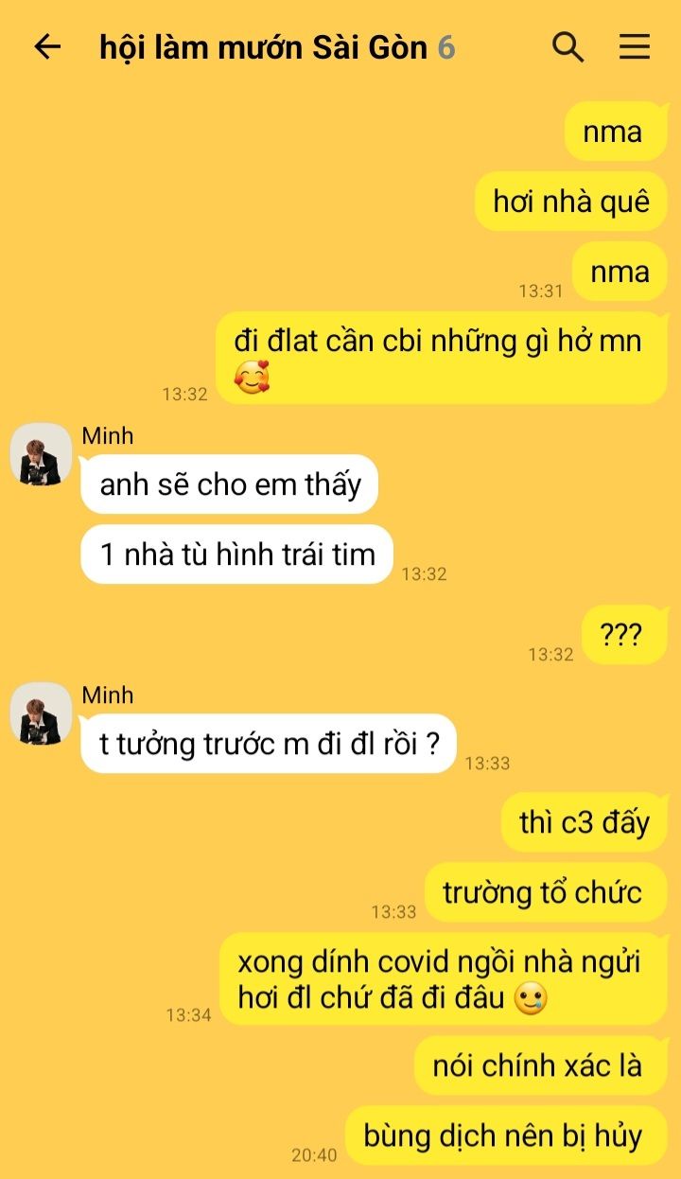Tap the smiling hearts emoji in the message
The height and width of the screenshot is (1179, 681).
click(x=252, y=378)
